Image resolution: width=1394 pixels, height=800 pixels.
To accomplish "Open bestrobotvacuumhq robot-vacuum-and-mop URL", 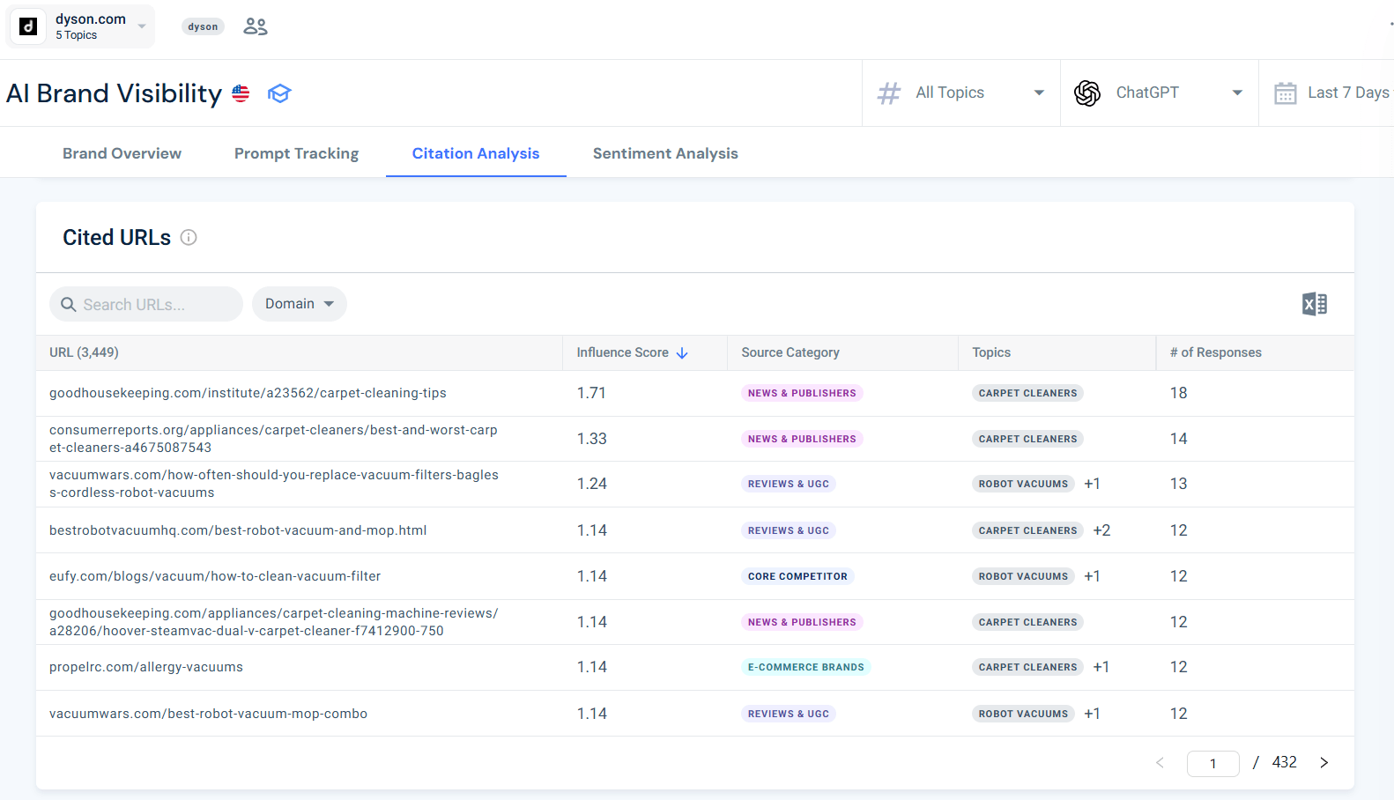I will point(238,530).
